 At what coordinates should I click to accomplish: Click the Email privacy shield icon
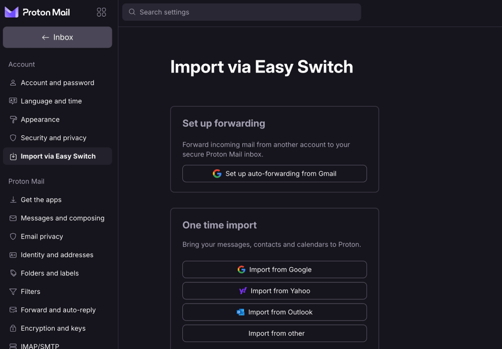[13, 237]
